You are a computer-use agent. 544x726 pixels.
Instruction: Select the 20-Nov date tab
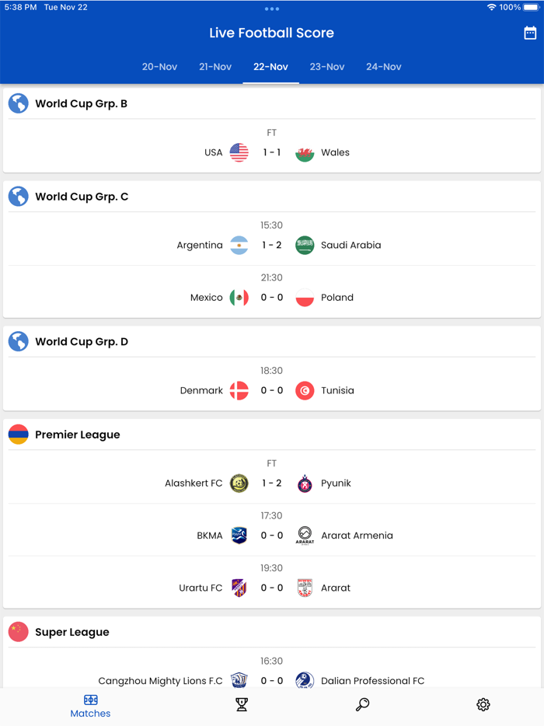click(159, 67)
